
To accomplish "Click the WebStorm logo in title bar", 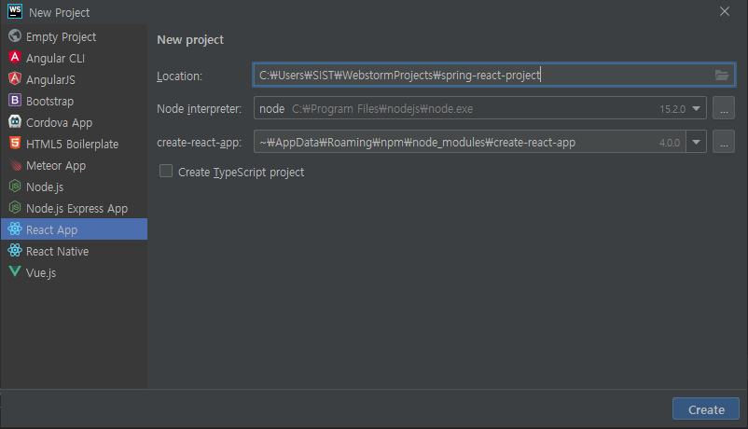I will pyautogui.click(x=15, y=11).
